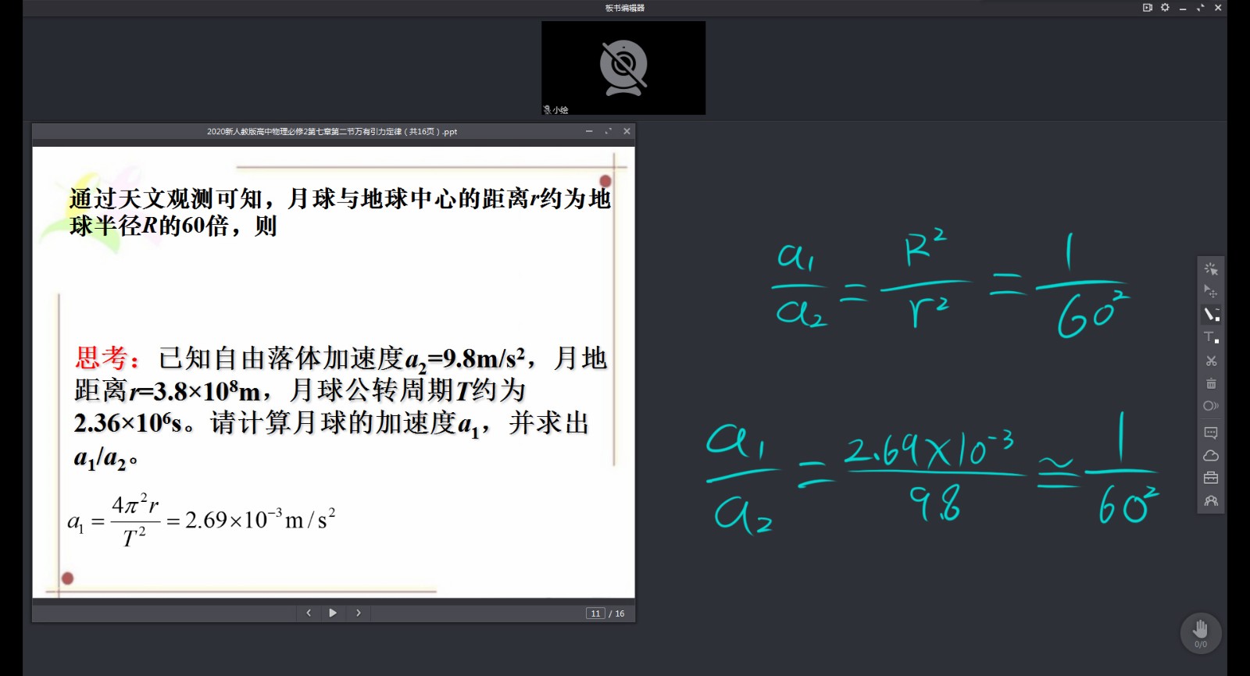Select the laser pointer tool

[x=1211, y=269]
